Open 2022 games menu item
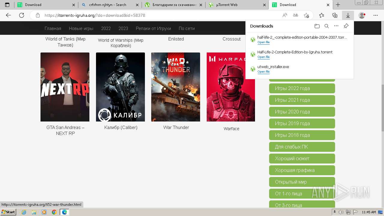The width and height of the screenshot is (384, 216). (106, 28)
